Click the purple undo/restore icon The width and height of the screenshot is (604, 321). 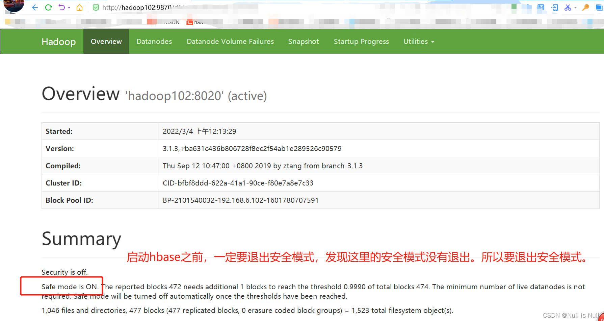pyautogui.click(x=61, y=7)
